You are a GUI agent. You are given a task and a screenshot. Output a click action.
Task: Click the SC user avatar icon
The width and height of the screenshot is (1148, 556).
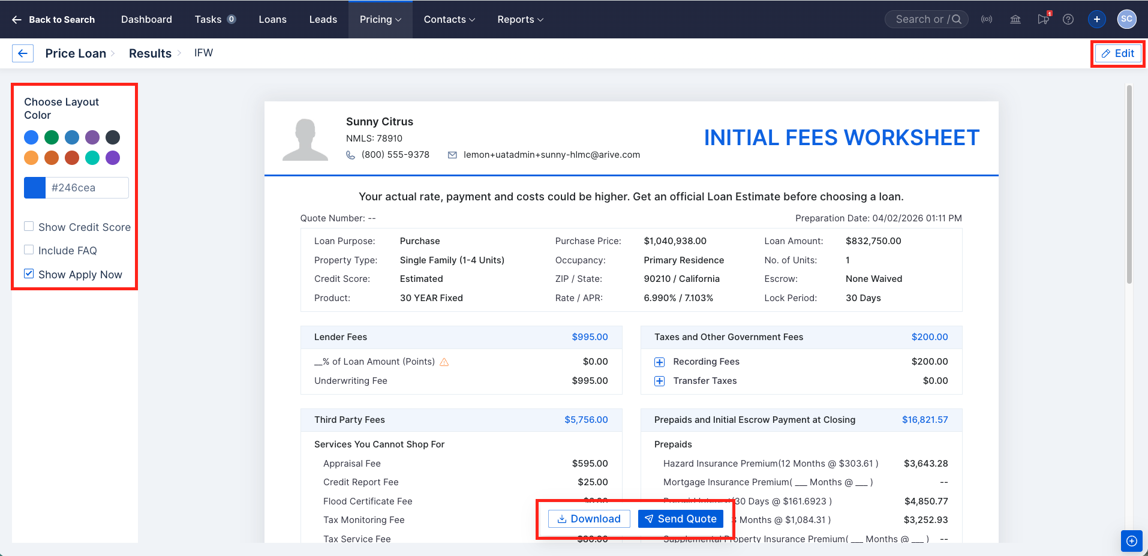[1126, 19]
